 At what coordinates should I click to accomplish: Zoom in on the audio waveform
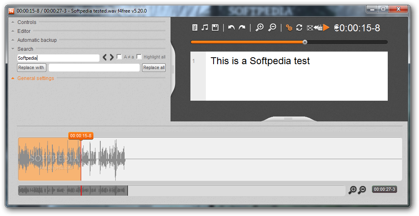pyautogui.click(x=352, y=190)
